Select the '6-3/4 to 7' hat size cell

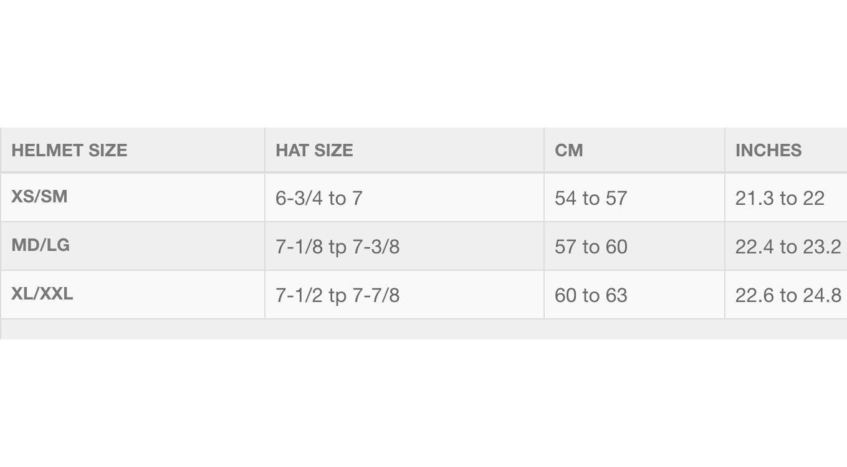318,199
